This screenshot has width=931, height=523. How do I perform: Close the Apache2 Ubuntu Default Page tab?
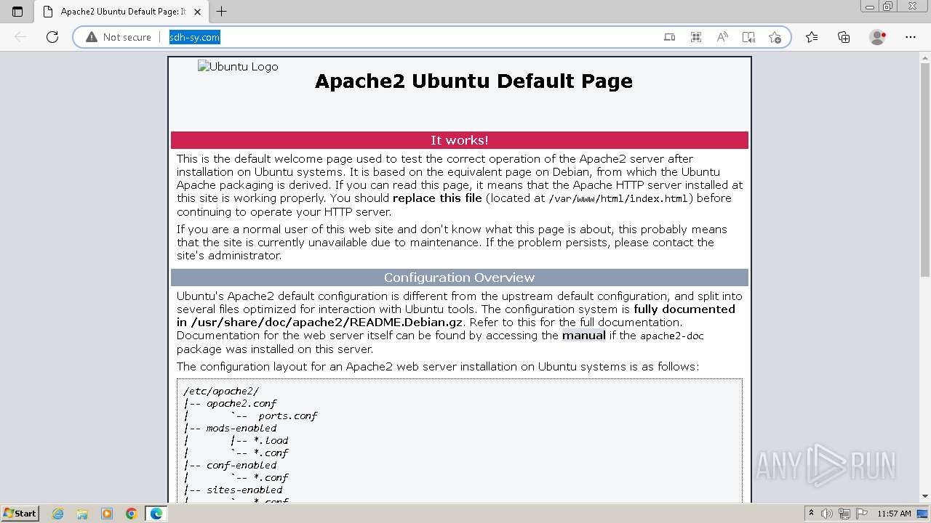tap(199, 12)
